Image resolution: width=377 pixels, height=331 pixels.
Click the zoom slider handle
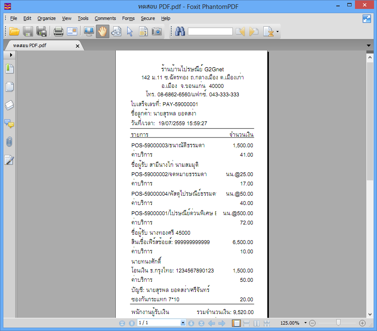point(338,323)
